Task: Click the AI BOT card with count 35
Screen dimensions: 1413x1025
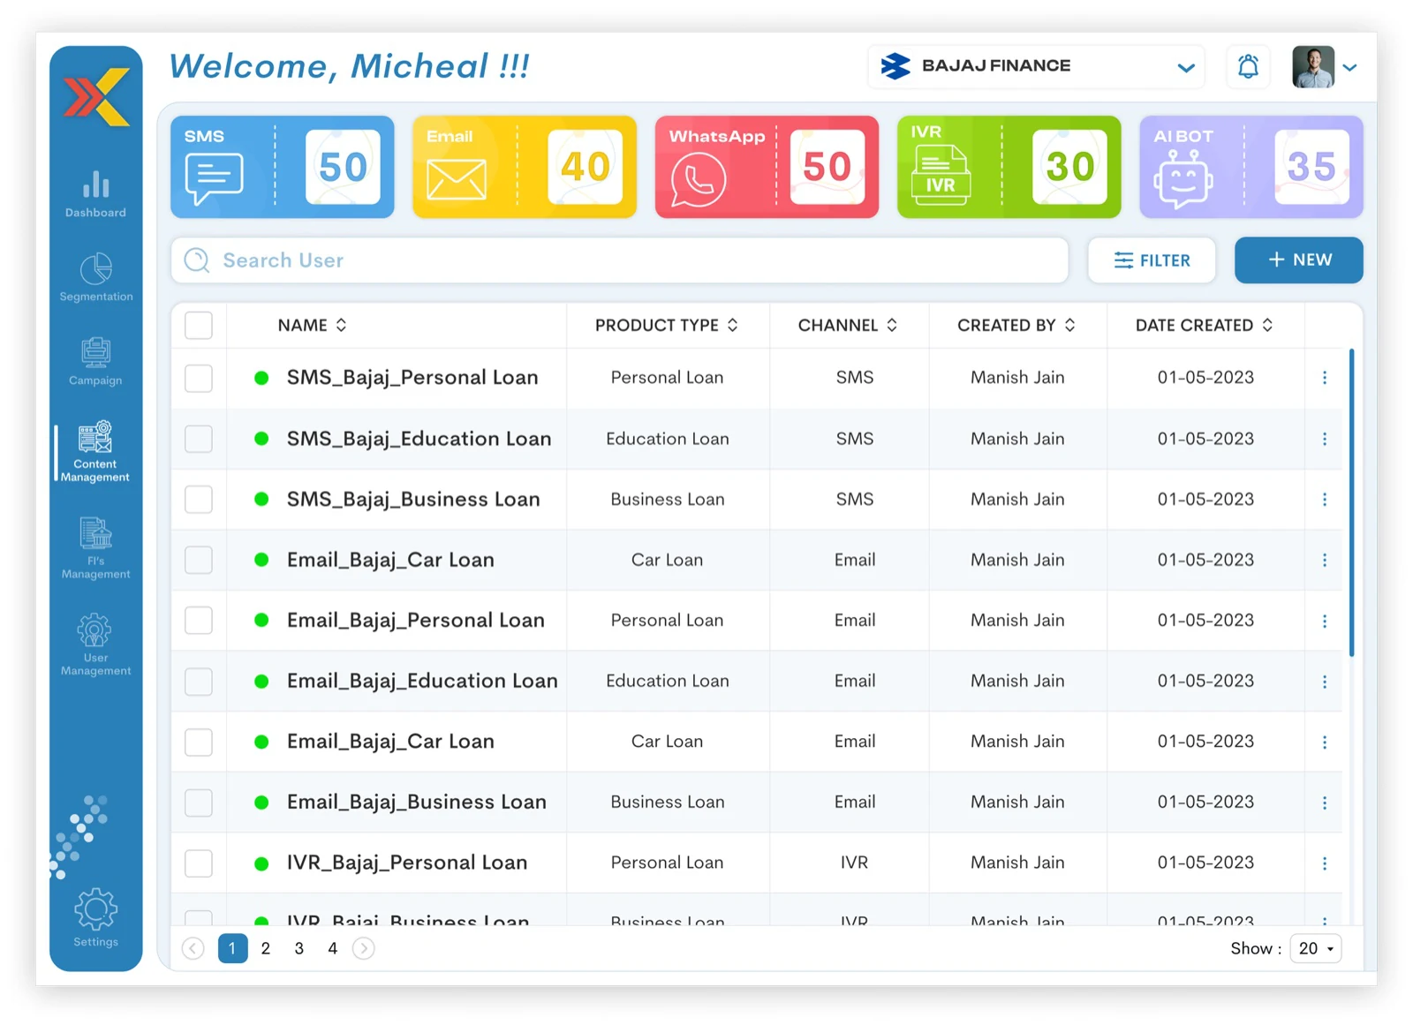Action: [1251, 167]
